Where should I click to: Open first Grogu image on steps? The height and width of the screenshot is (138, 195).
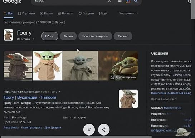point(18,66)
